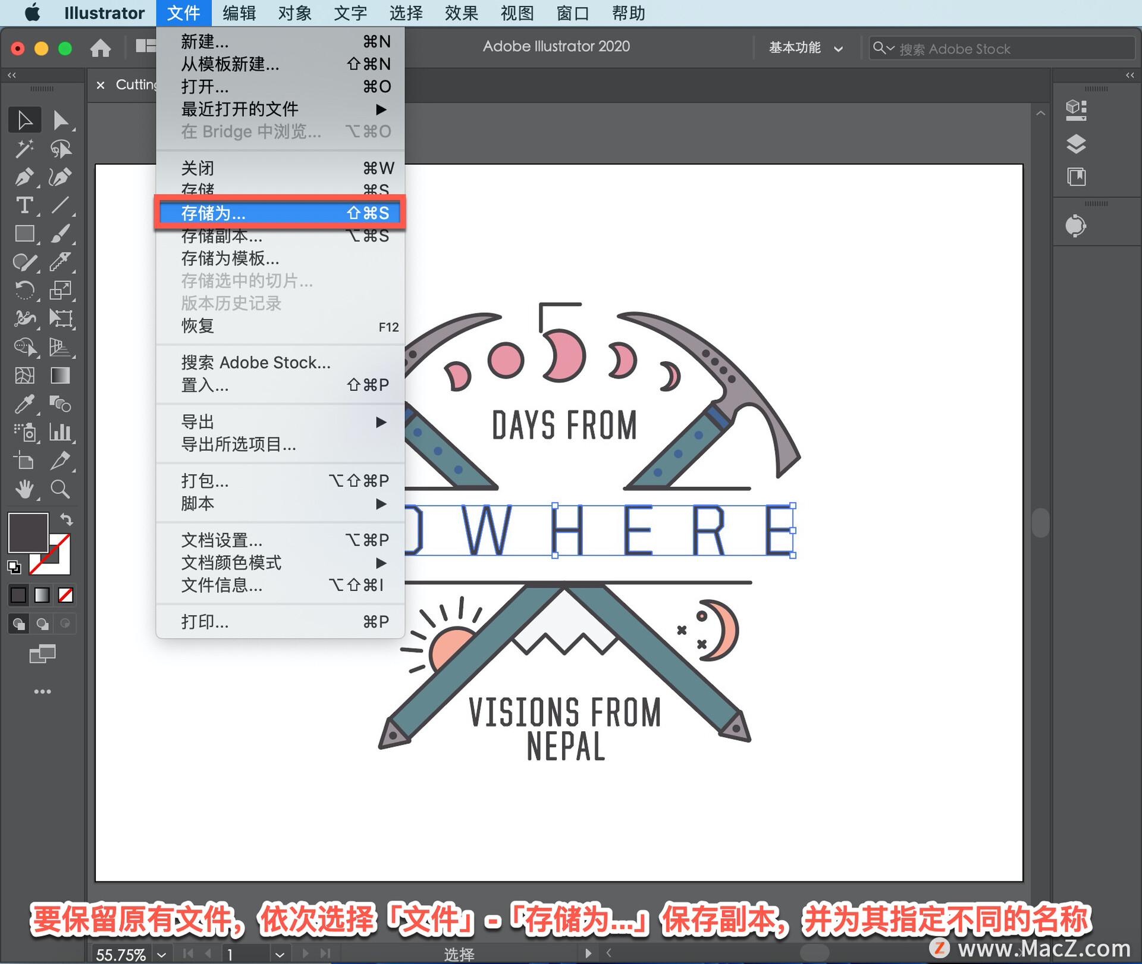The height and width of the screenshot is (964, 1142).
Task: Open the 基本功能 workspace dropdown
Action: tap(805, 48)
